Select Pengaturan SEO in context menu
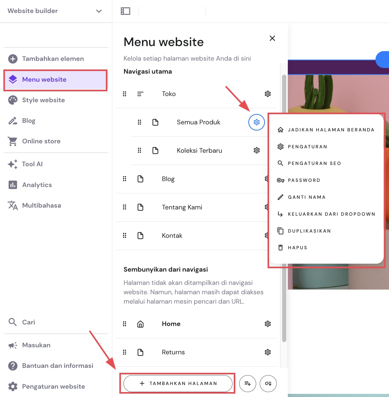Viewport: 389px width, 397px height. [314, 163]
